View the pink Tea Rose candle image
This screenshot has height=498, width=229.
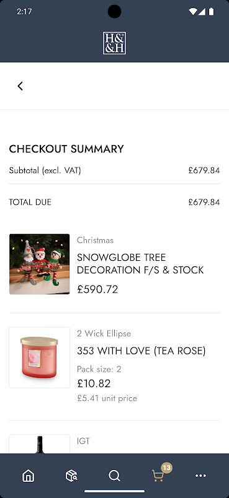(39, 357)
